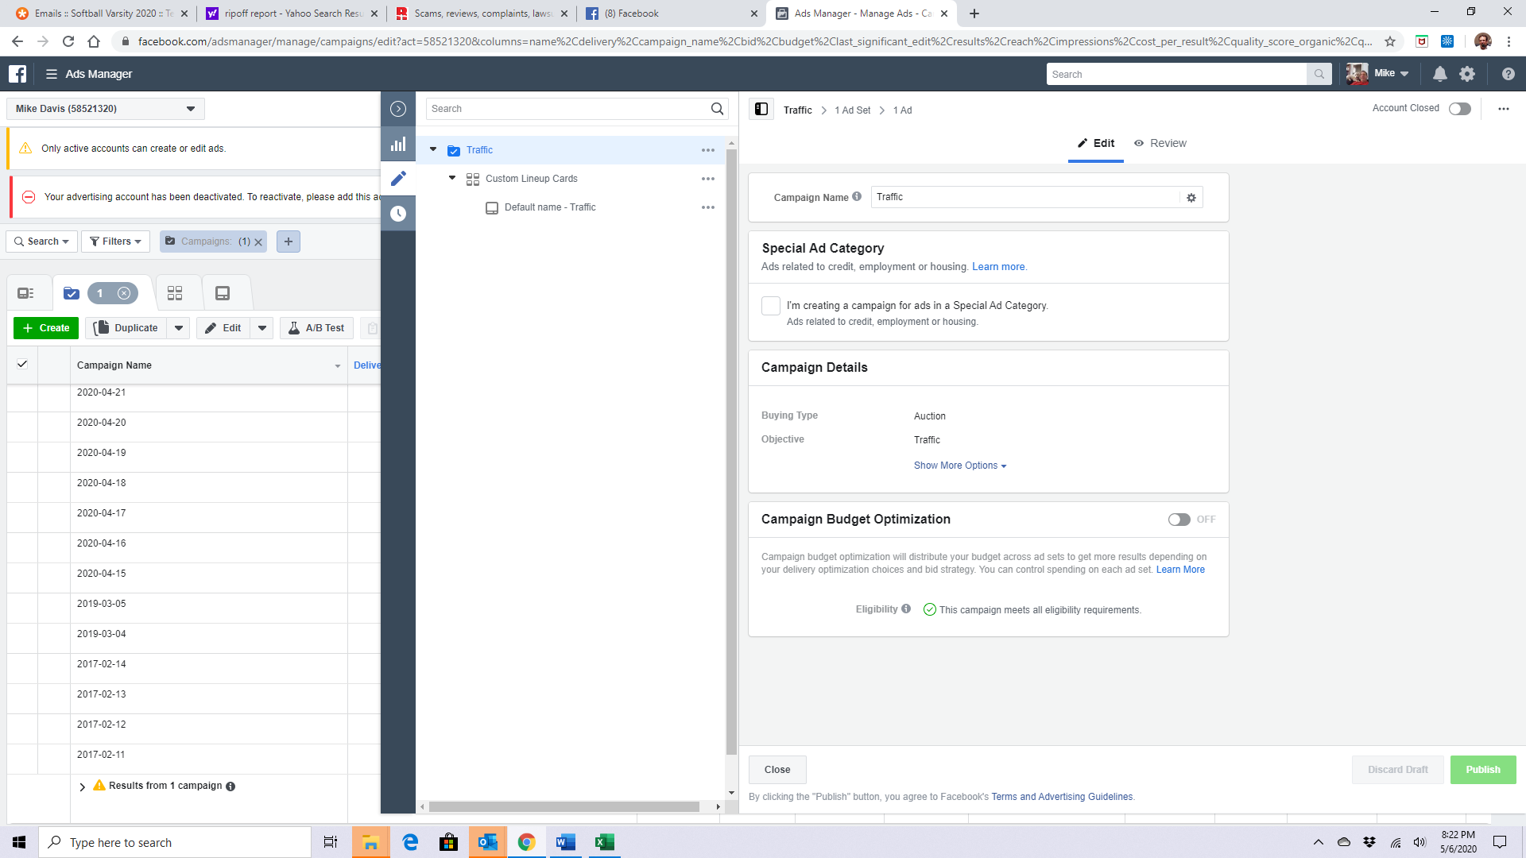Switch to the Ads tab icon
Viewport: 1526px width, 858px height.
[223, 293]
